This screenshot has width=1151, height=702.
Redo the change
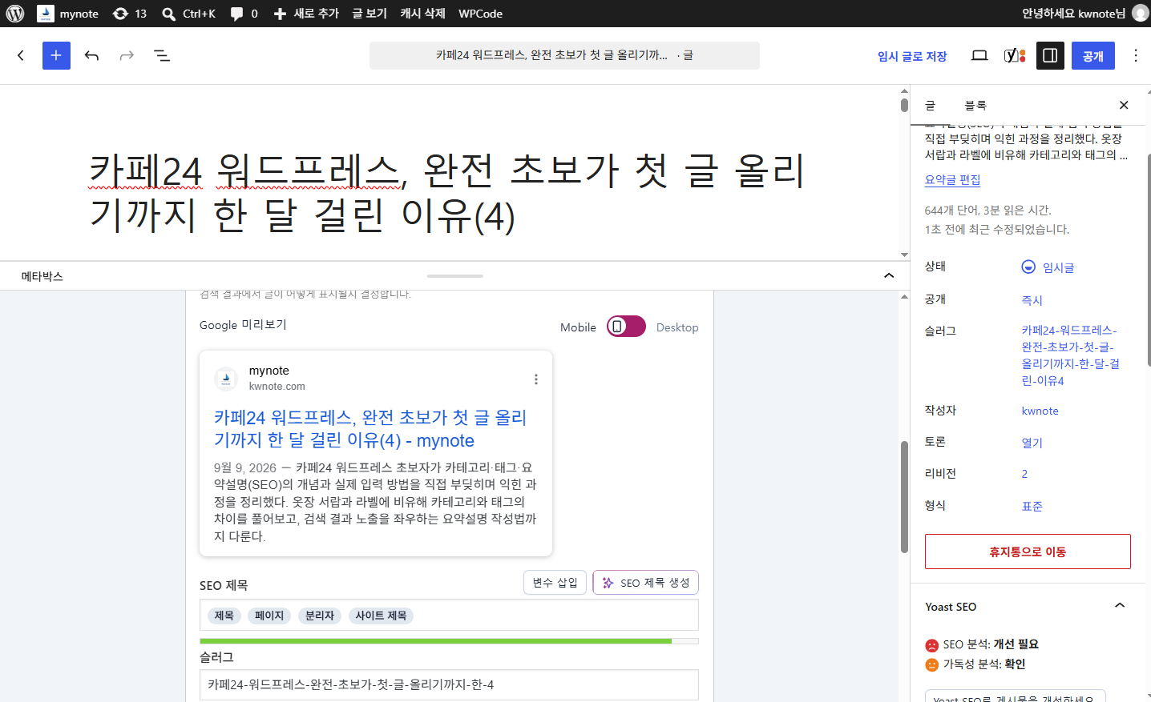pyautogui.click(x=127, y=55)
